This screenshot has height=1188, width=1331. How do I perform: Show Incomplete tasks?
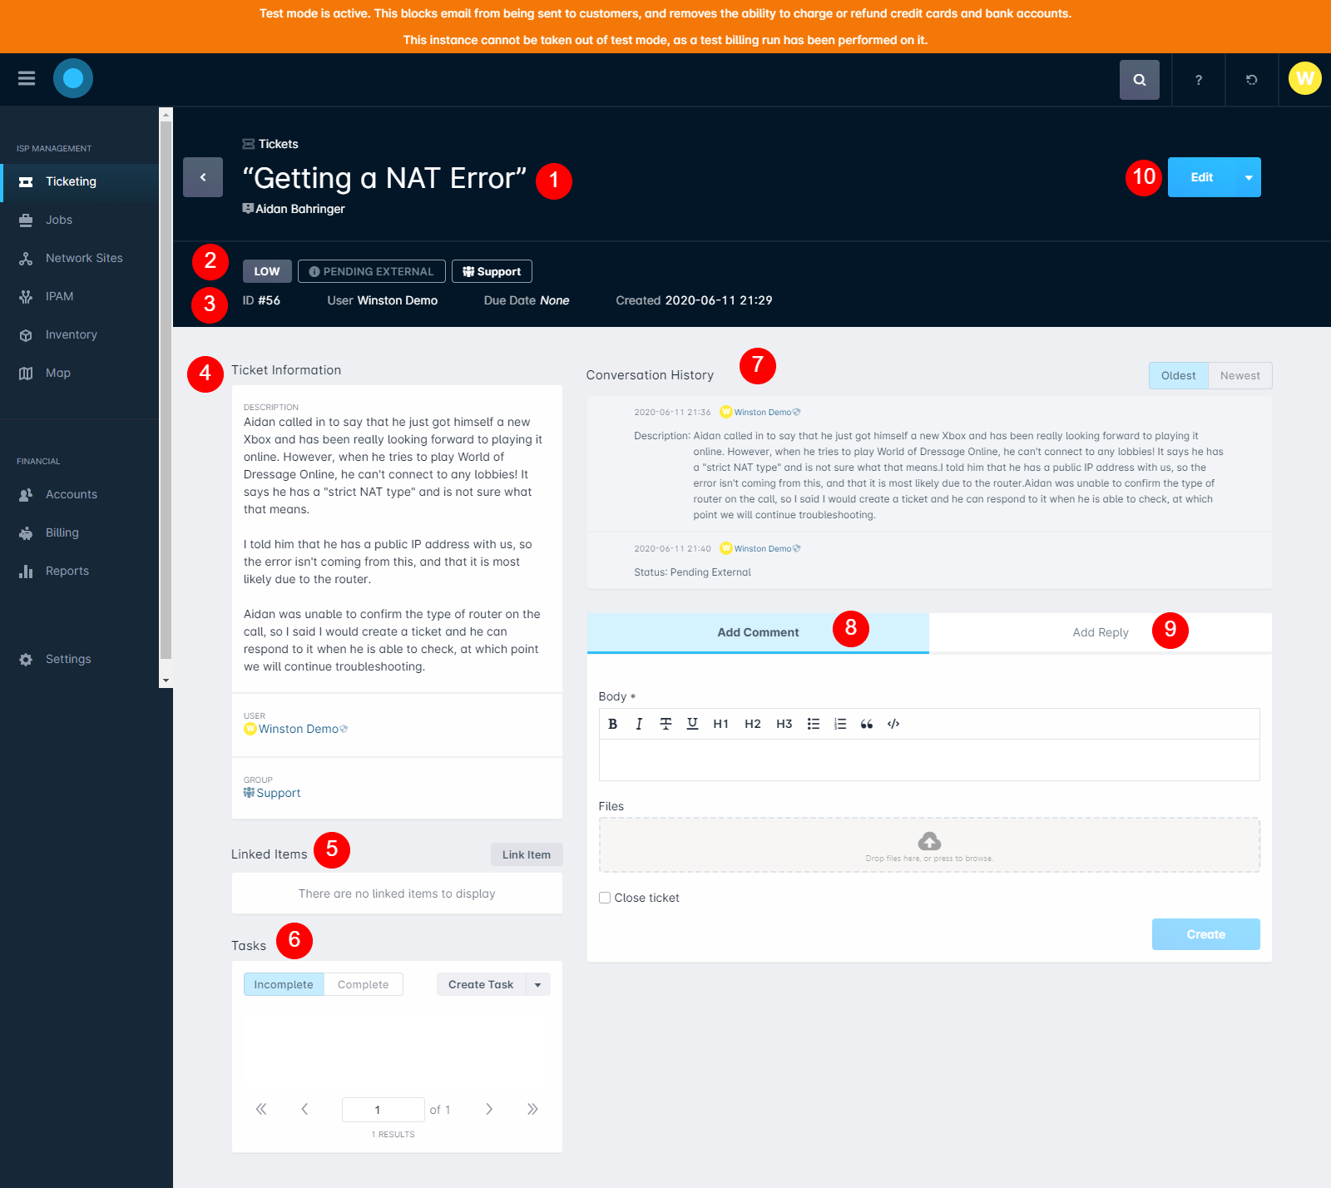coord(284,984)
